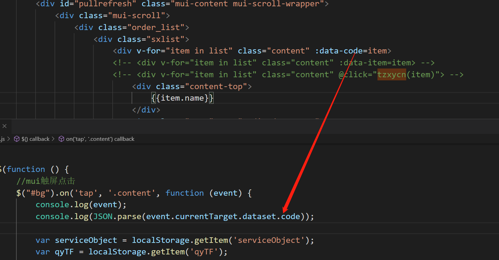Click event.currentTarget in the JSON.parse call
This screenshot has width=499, height=260.
click(x=192, y=217)
